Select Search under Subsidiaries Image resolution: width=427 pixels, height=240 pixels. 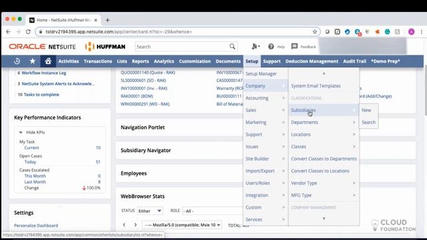tap(369, 122)
